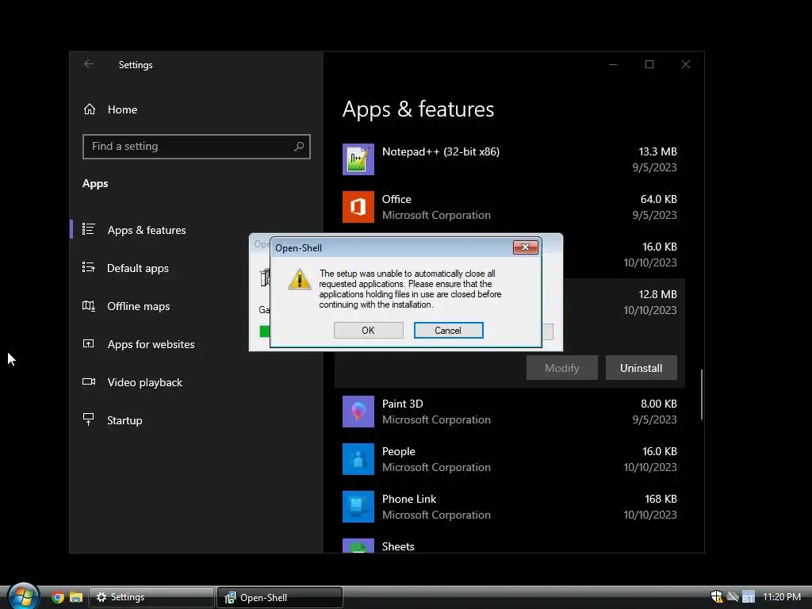Switch to Settings taskbar button

151,597
